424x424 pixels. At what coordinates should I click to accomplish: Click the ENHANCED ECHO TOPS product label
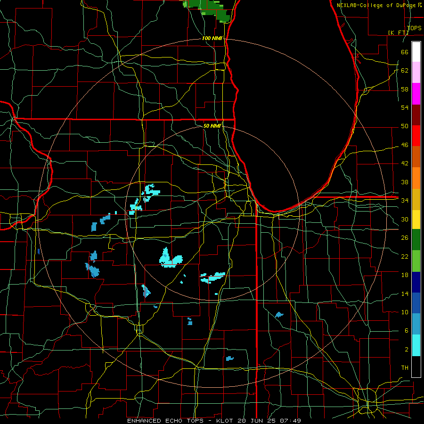[165, 421]
